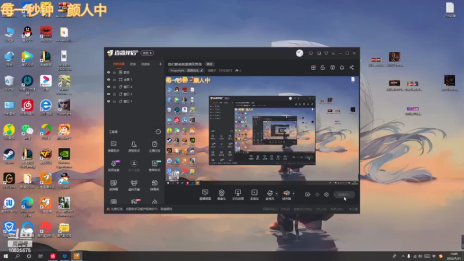Hide the 窗口 1 source
The height and width of the screenshot is (261, 464).
click(108, 101)
